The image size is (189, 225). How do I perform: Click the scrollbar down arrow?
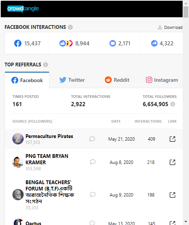tap(186, 222)
